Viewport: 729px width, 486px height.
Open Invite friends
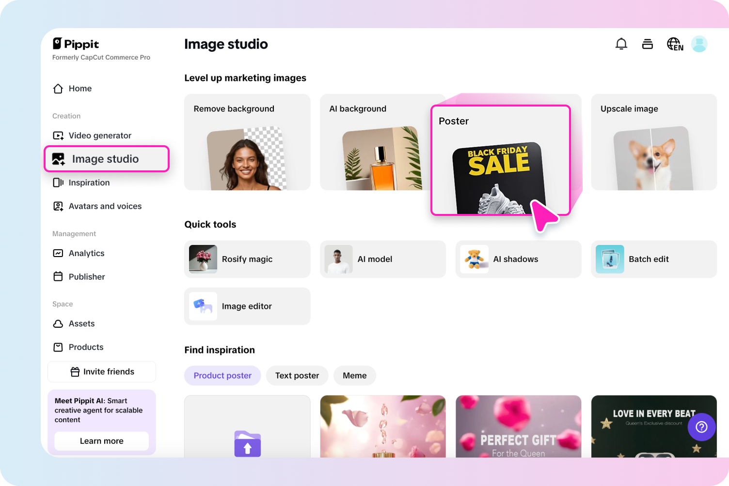click(101, 371)
